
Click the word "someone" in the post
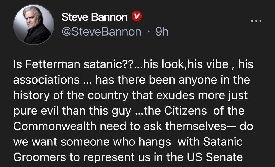[x=85, y=142]
